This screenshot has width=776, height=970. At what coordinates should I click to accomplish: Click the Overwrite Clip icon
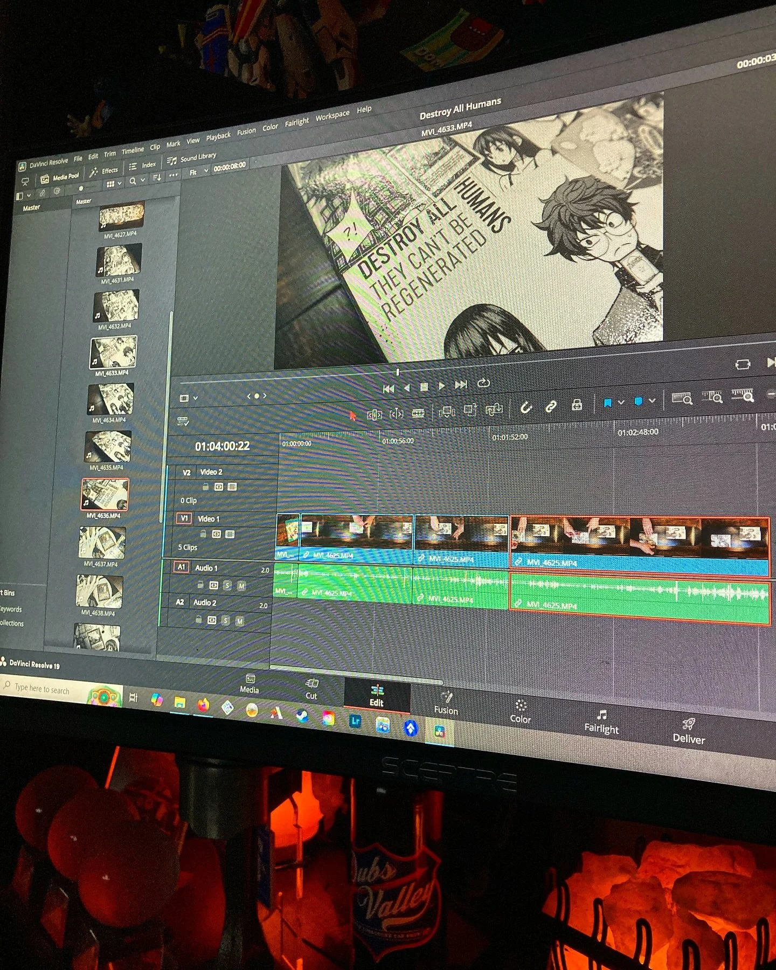click(470, 411)
